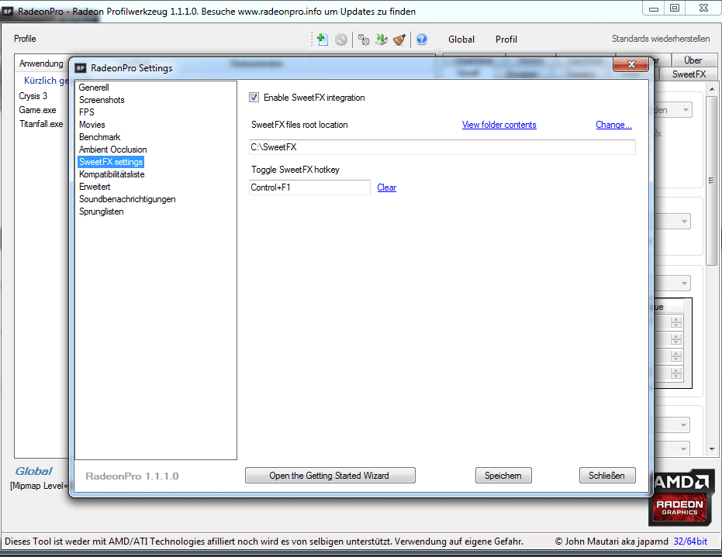This screenshot has width=722, height=557.
Task: Expand the second partially hidden dropdown arrow
Action: point(684,222)
